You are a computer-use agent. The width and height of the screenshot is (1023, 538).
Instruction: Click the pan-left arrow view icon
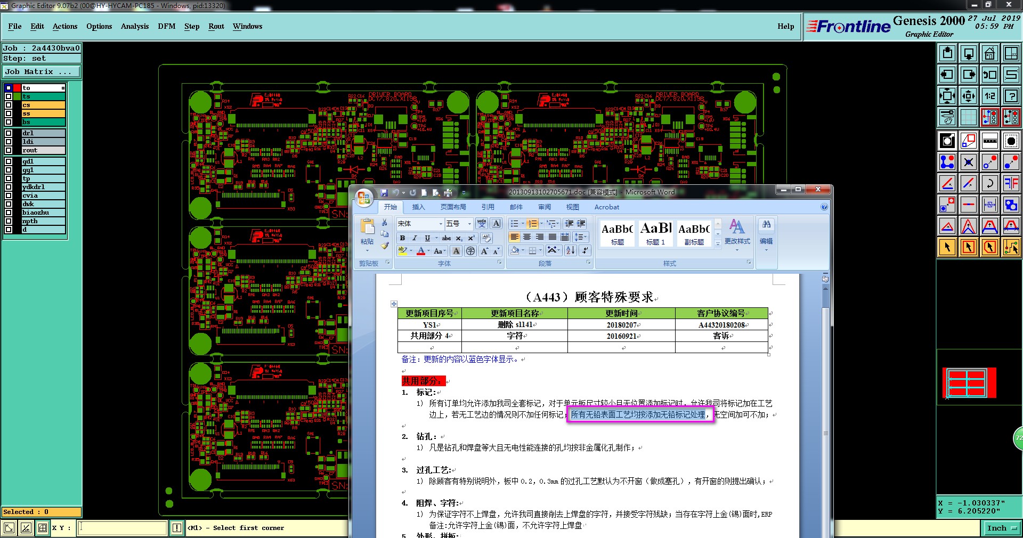click(x=947, y=75)
